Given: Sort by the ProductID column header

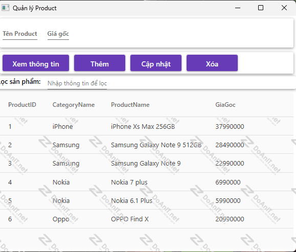Looking at the screenshot, I should tap(22, 105).
